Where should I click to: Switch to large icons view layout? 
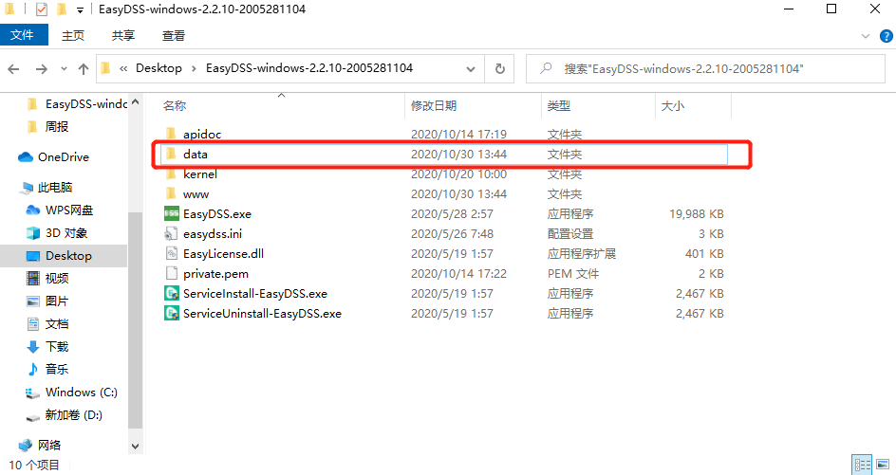click(883, 465)
